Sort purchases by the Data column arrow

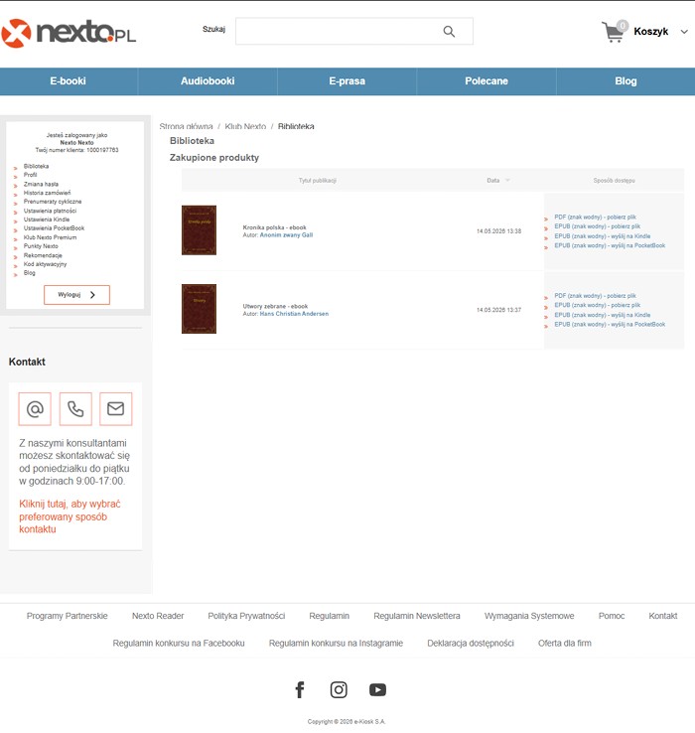(507, 181)
